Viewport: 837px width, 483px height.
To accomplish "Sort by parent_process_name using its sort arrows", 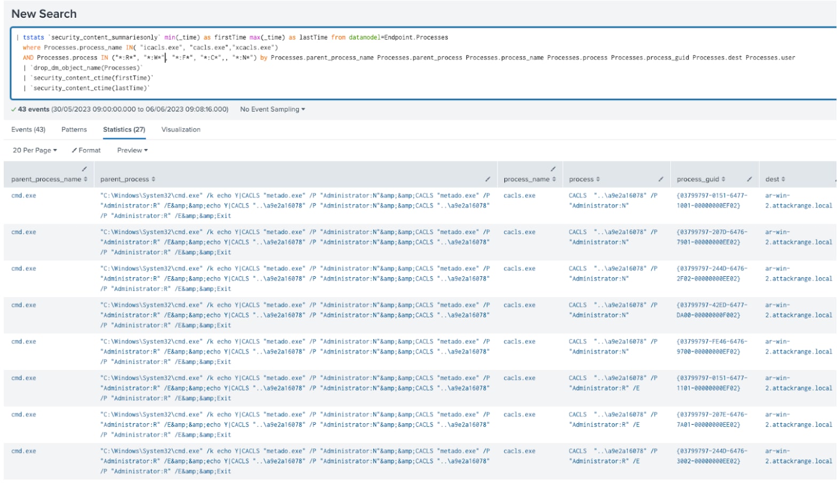I will click(85, 179).
